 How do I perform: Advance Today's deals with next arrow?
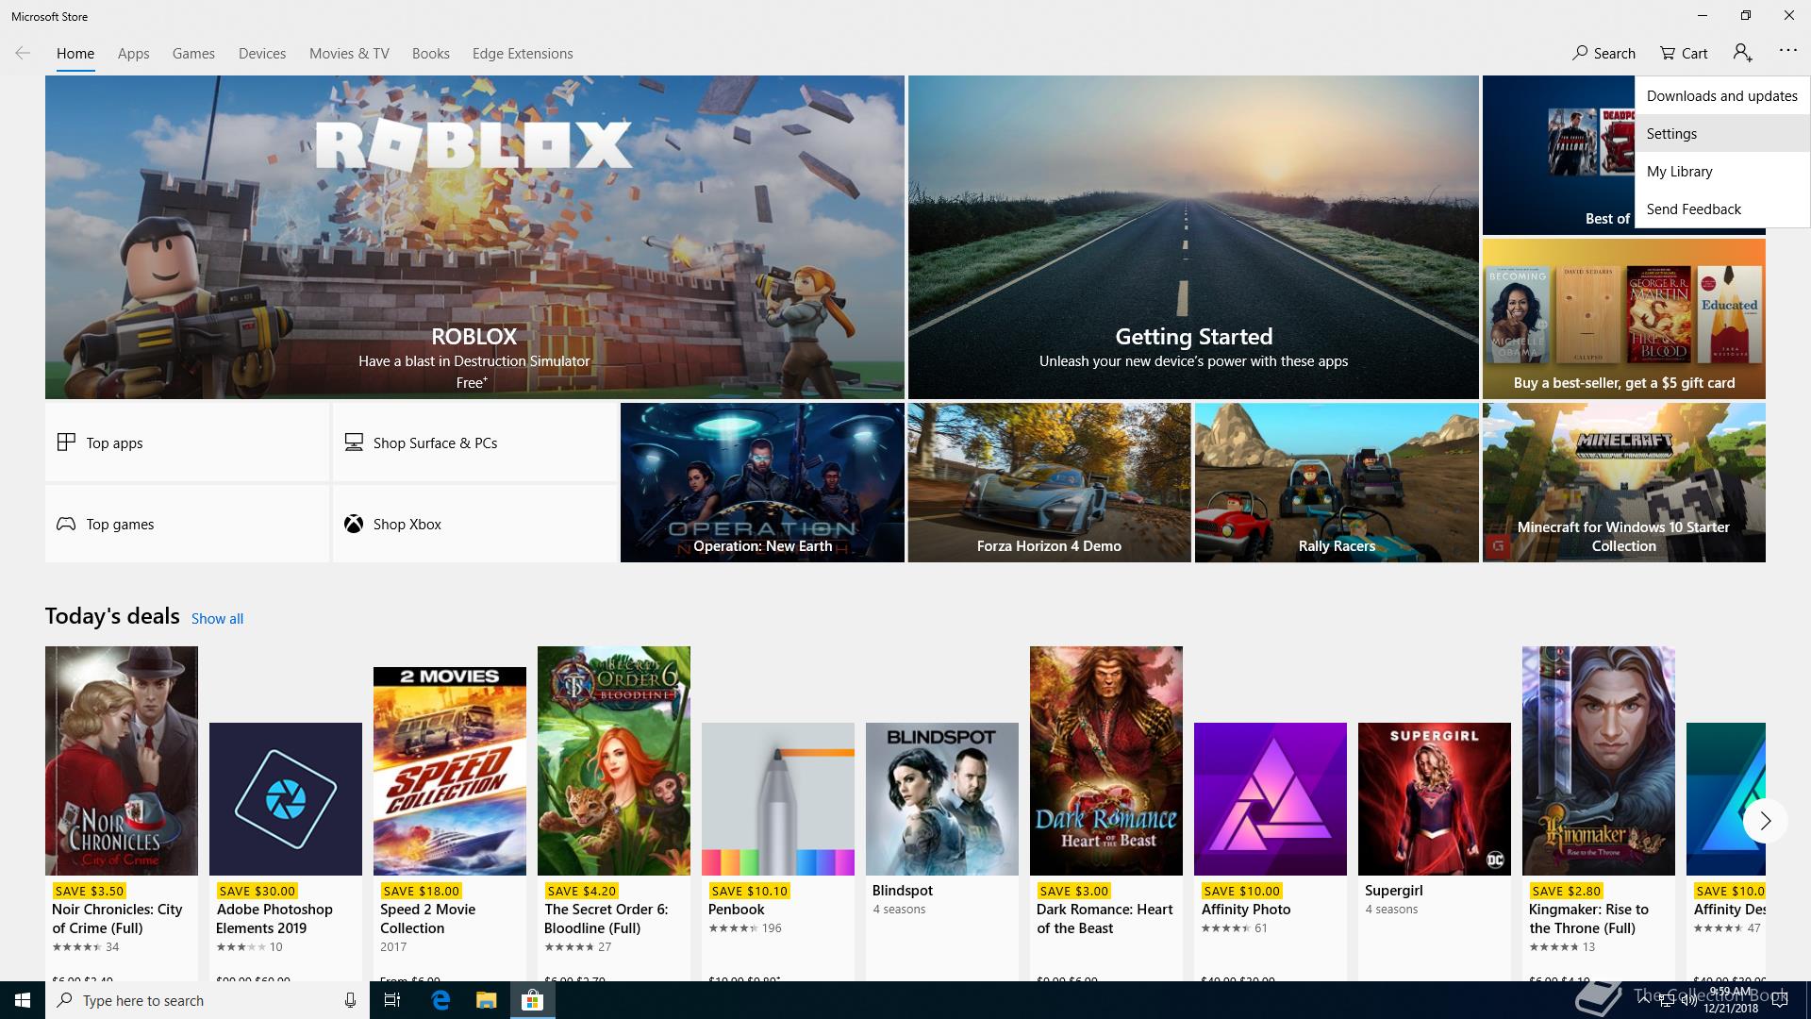(x=1765, y=821)
